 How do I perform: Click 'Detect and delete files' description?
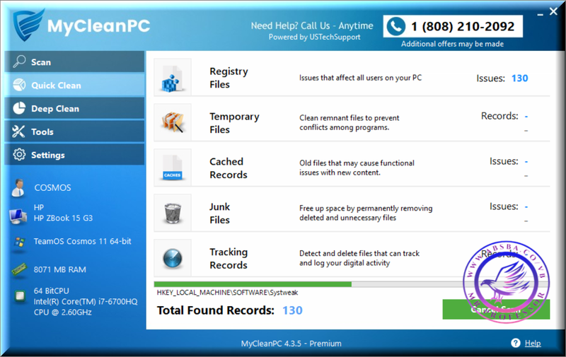359,258
